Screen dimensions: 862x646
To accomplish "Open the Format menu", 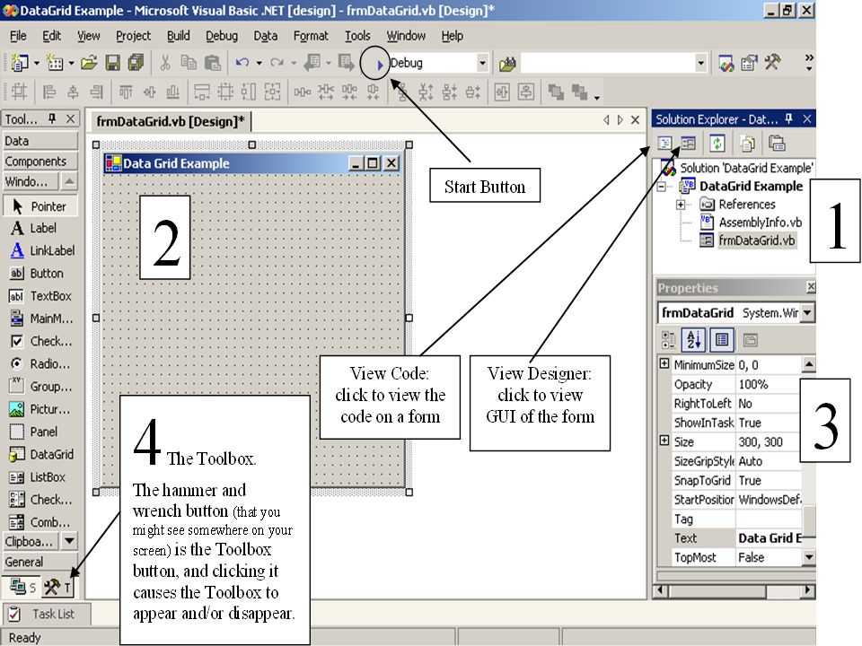I will [x=311, y=36].
